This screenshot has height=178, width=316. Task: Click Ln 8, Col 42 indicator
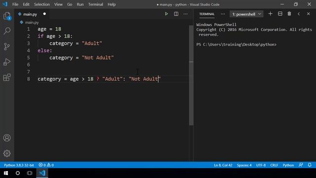[223, 165]
